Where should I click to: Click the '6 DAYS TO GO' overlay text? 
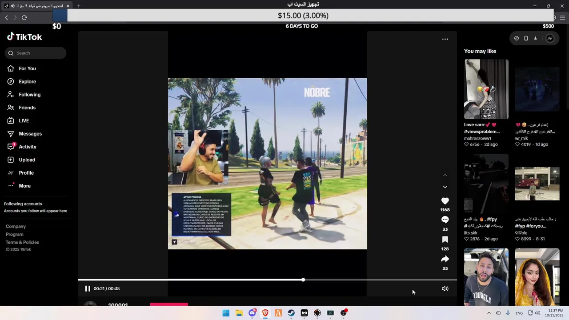point(302,26)
